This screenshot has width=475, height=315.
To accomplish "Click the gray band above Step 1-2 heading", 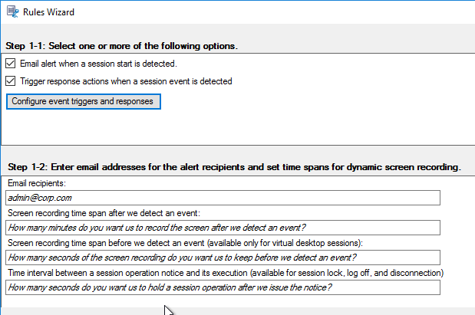I will pyautogui.click(x=238, y=154).
